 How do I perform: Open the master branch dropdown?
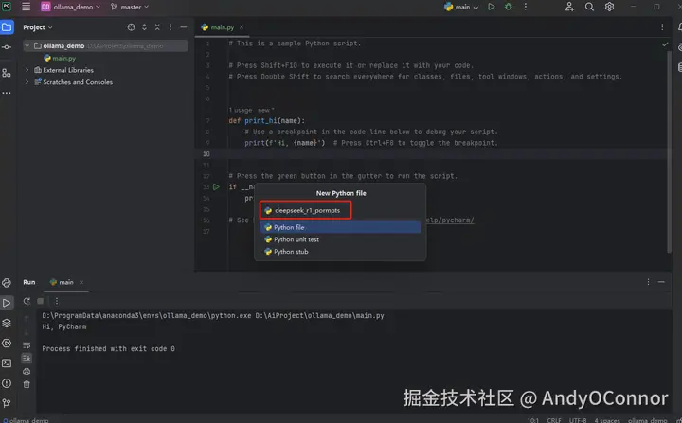130,7
